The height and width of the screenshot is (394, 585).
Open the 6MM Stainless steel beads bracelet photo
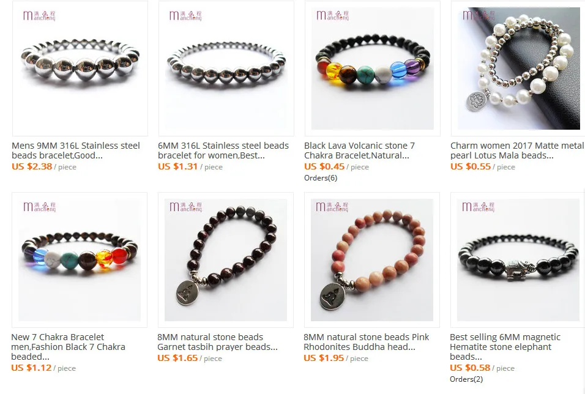tap(226, 69)
